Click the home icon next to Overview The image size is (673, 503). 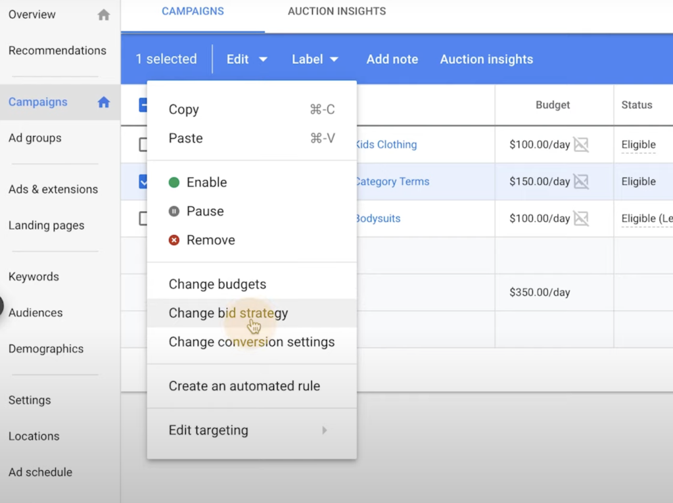[x=103, y=14]
